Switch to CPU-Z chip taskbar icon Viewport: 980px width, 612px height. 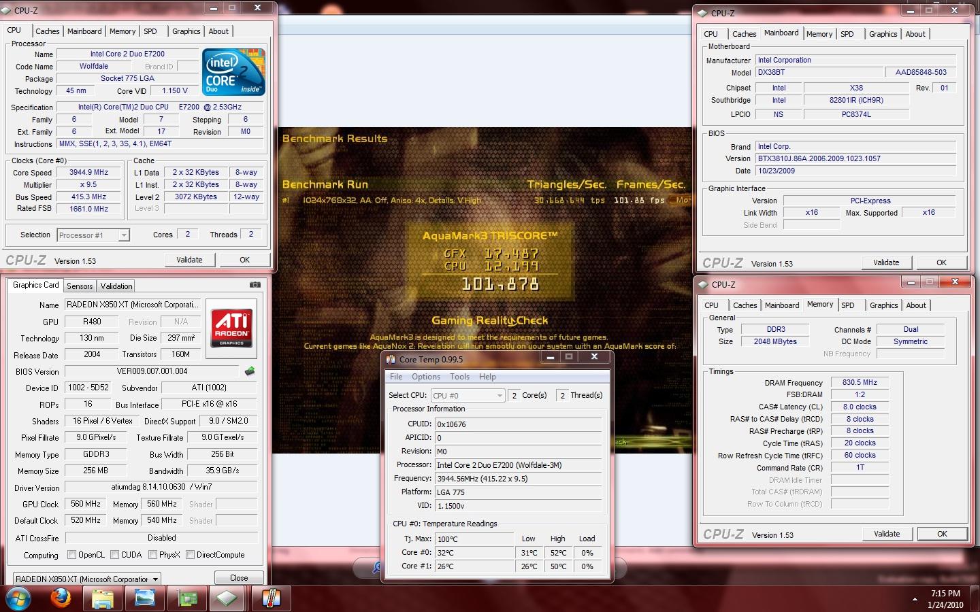228,599
